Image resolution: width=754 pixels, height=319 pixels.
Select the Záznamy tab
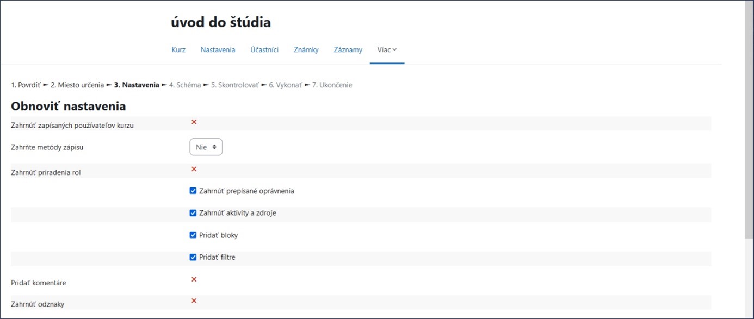click(348, 50)
